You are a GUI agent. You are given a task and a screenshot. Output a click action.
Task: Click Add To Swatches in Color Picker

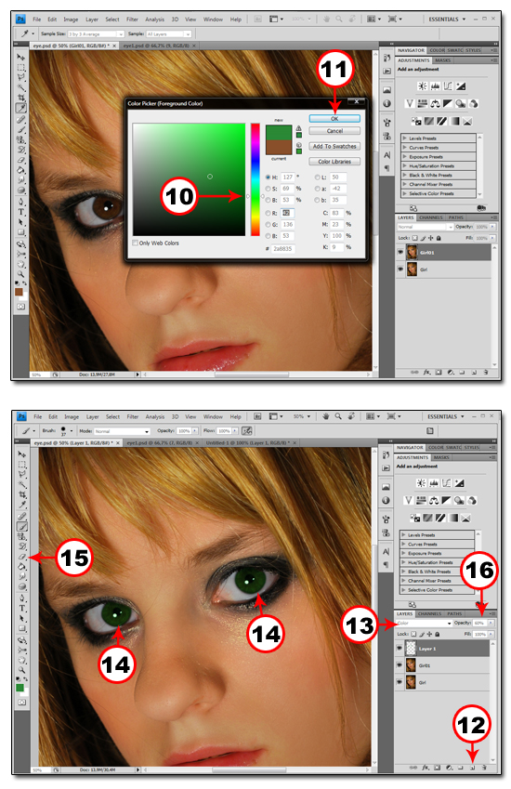pos(334,147)
